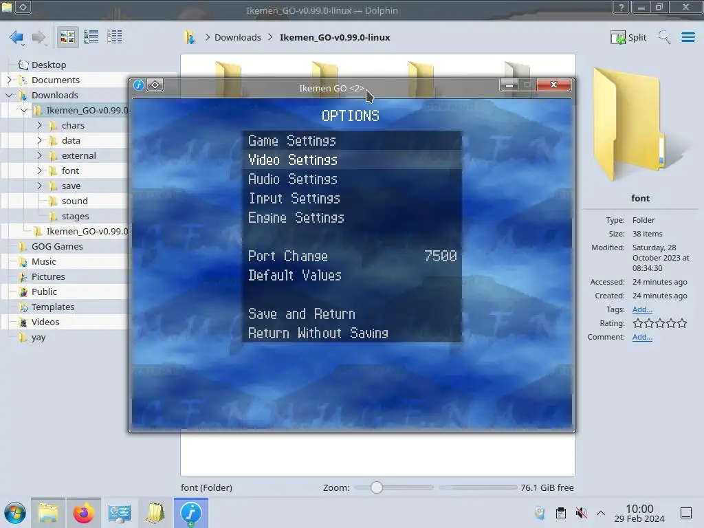Toggle Ikemen GO window pin icon
Screen dimensions: 704x528
(x=155, y=85)
